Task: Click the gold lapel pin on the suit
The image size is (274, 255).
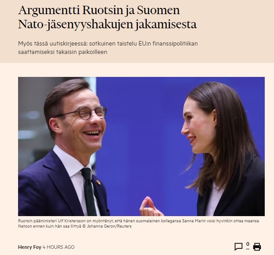Action: pyautogui.click(x=98, y=182)
